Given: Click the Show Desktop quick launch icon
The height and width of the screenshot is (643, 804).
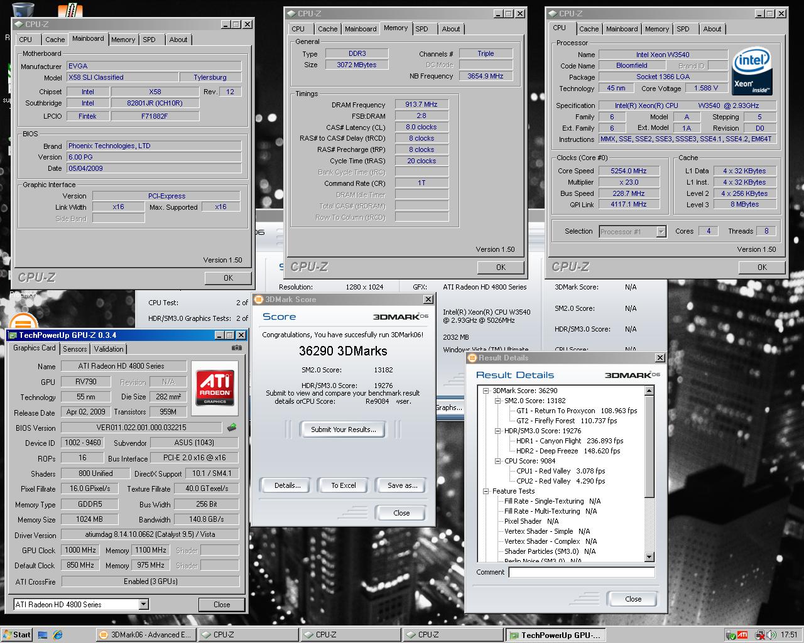Looking at the screenshot, I should click(43, 635).
